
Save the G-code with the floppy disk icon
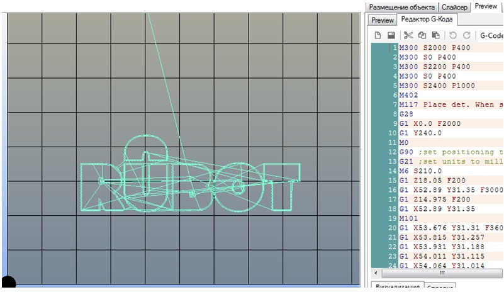click(391, 35)
